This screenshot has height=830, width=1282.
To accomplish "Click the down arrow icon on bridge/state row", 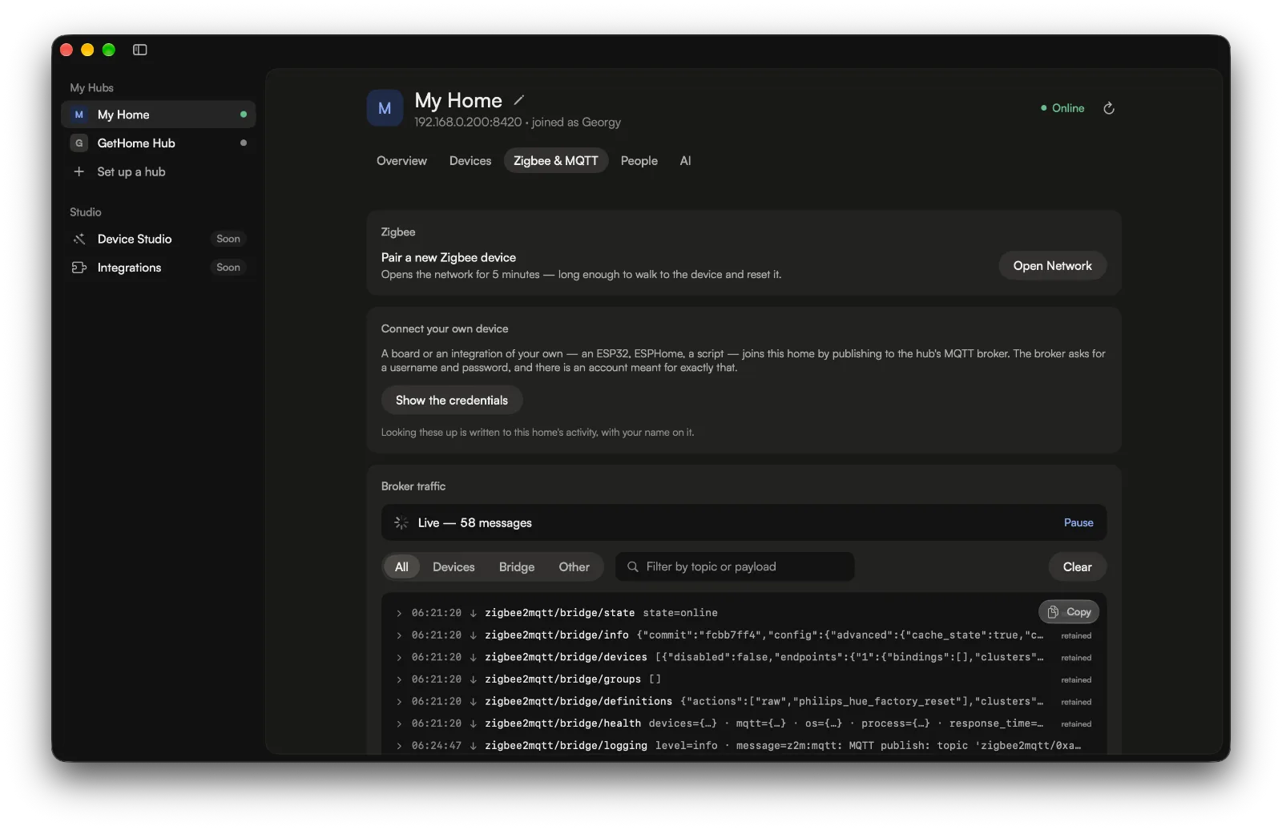I will 474,613.
